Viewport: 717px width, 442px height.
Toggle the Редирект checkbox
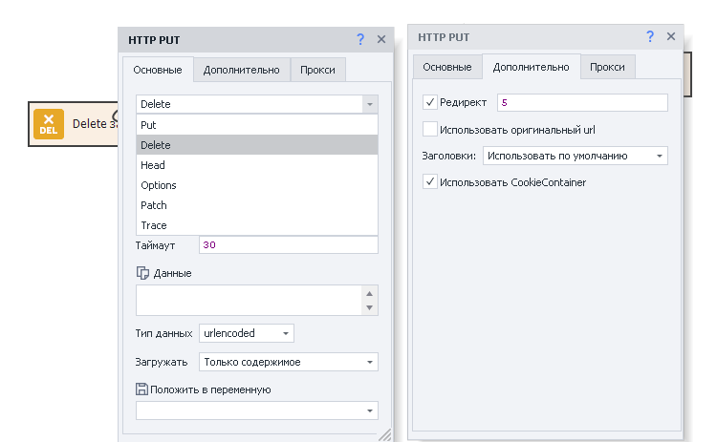[430, 102]
